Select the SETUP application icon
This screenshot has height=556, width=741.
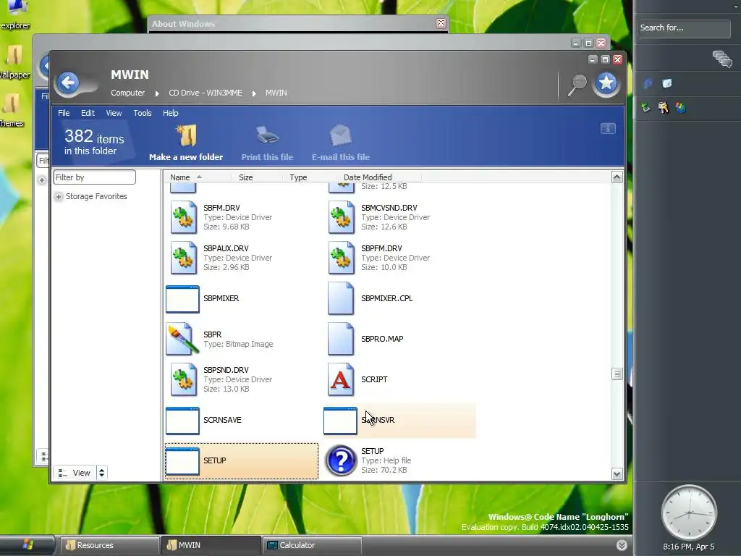point(182,461)
